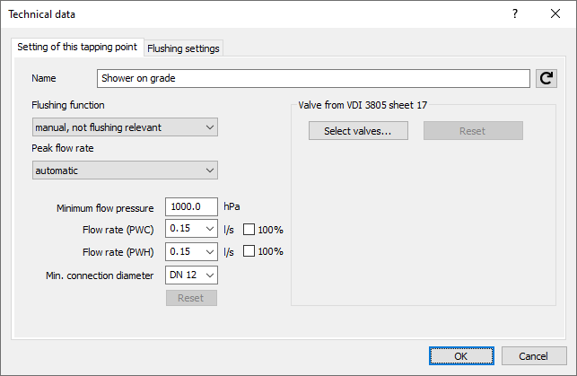This screenshot has width=577, height=376.
Task: Click the Cancel button
Action: click(x=534, y=356)
